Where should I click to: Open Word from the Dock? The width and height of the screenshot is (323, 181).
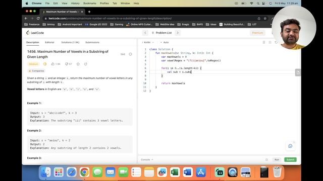188,172
